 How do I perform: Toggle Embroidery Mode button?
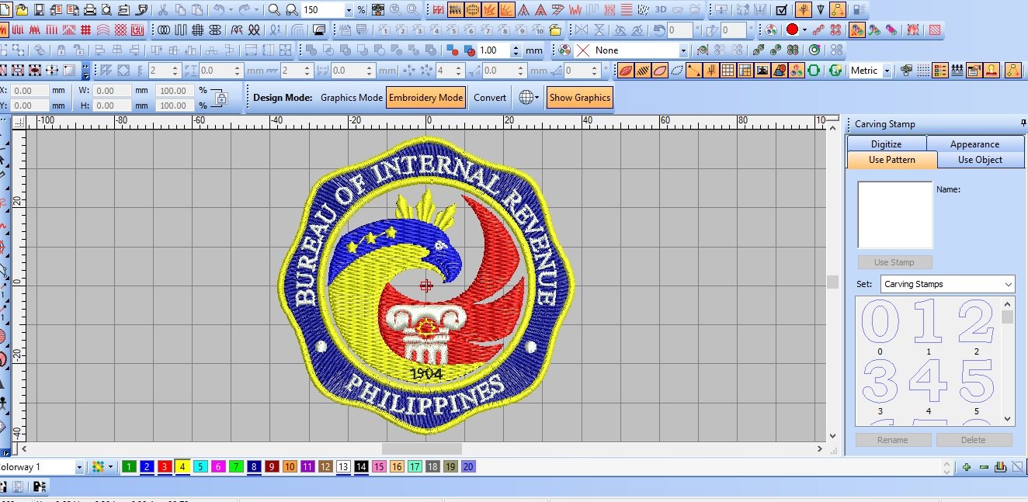pyautogui.click(x=425, y=98)
